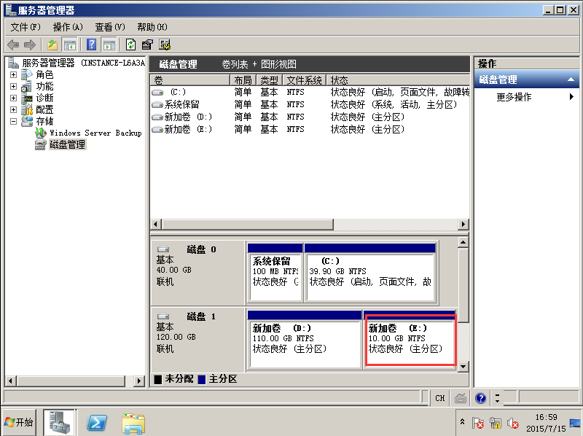This screenshot has width=583, height=436.
Task: Select the 新加卷 (E:) 10.00 GB partition
Action: 410,340
